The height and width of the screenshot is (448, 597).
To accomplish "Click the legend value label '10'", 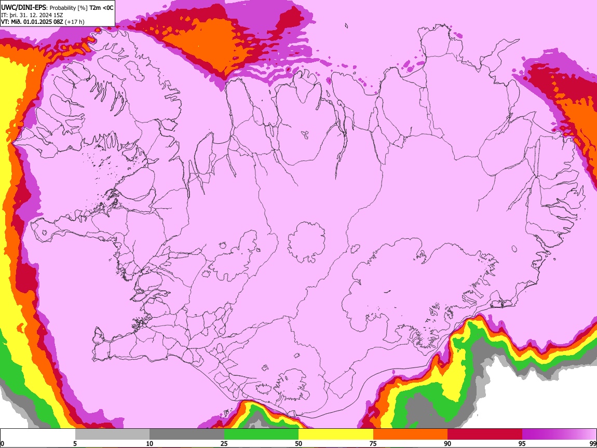I will (x=150, y=443).
